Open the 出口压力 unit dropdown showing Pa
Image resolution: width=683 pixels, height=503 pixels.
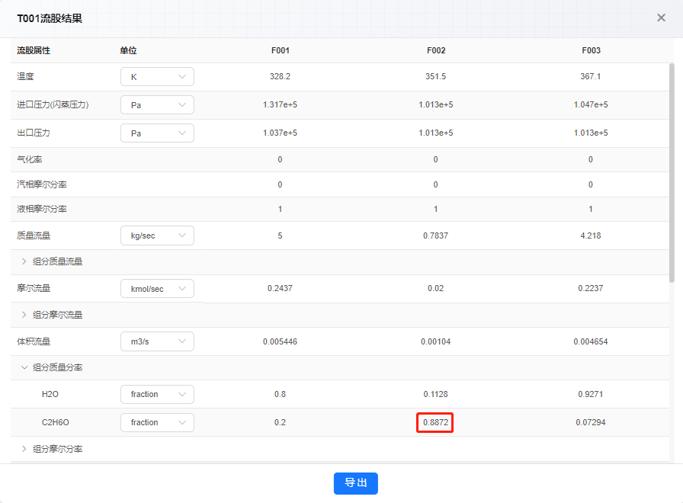coord(157,133)
